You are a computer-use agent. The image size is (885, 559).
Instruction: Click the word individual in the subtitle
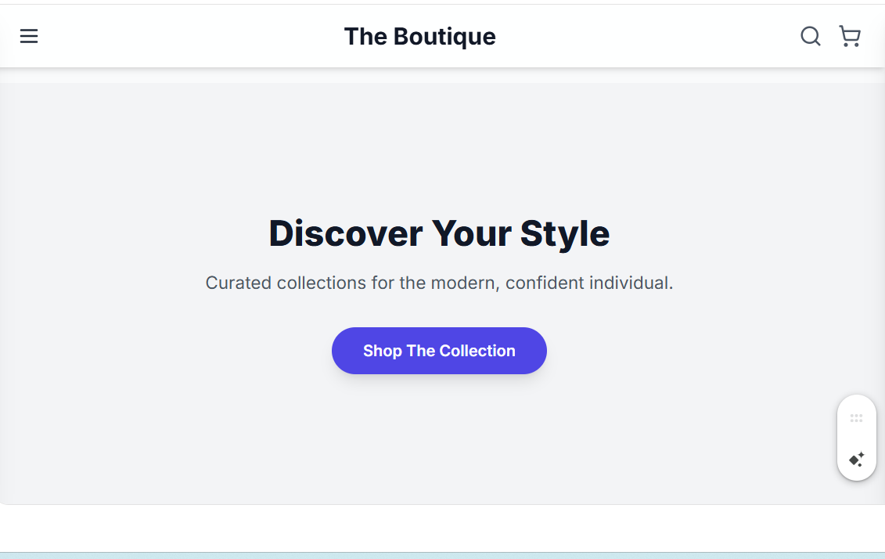click(631, 283)
